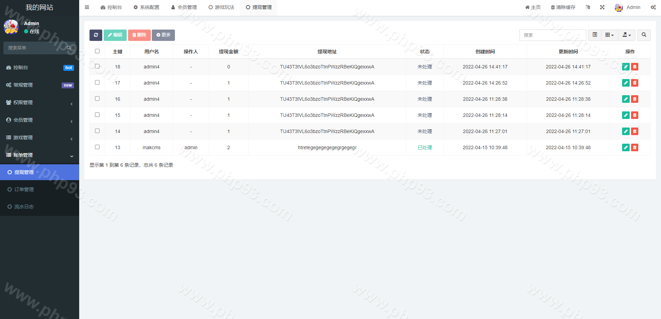Click the search magnifier button beside export

644,35
